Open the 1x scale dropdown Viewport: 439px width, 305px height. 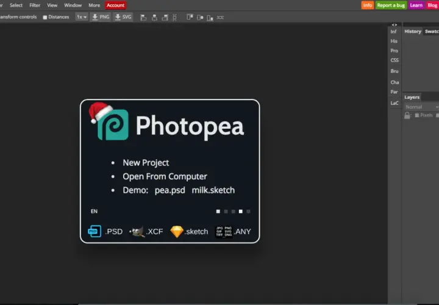pos(82,17)
